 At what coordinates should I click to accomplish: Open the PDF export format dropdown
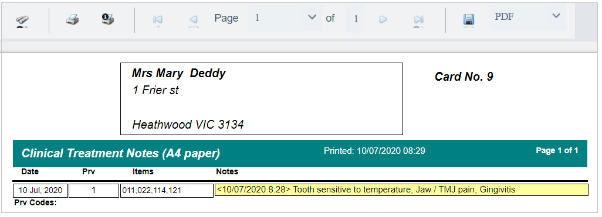click(556, 16)
